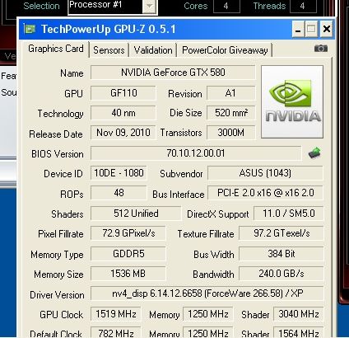Click the Technology value 40 nm

[x=123, y=113]
